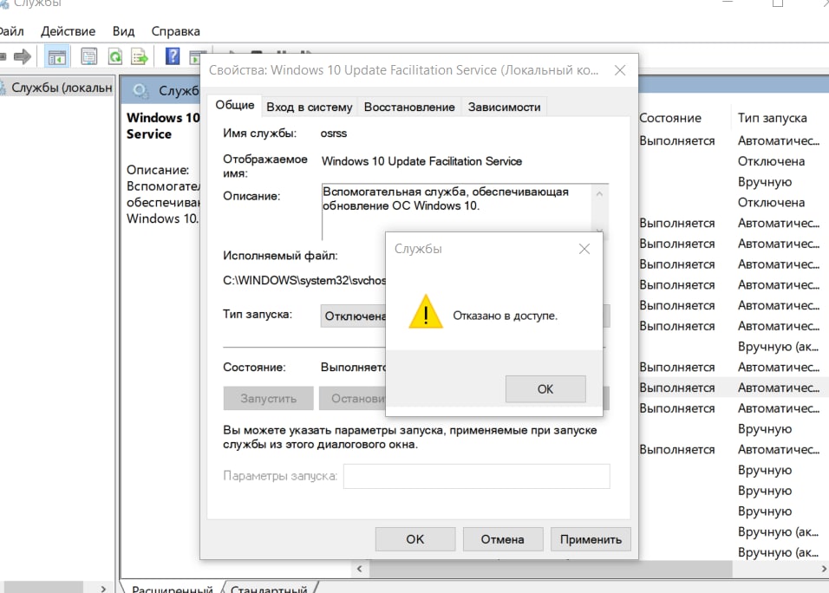
Task: Dismiss the access denied message with OK
Action: tap(545, 389)
